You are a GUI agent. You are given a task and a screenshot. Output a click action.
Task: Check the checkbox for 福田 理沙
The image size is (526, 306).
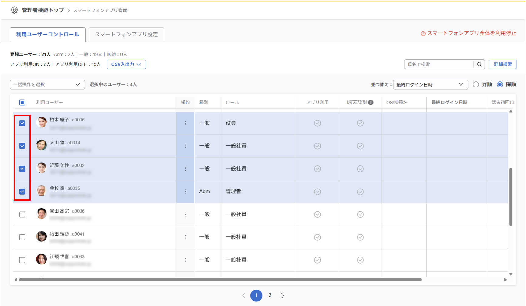point(22,237)
